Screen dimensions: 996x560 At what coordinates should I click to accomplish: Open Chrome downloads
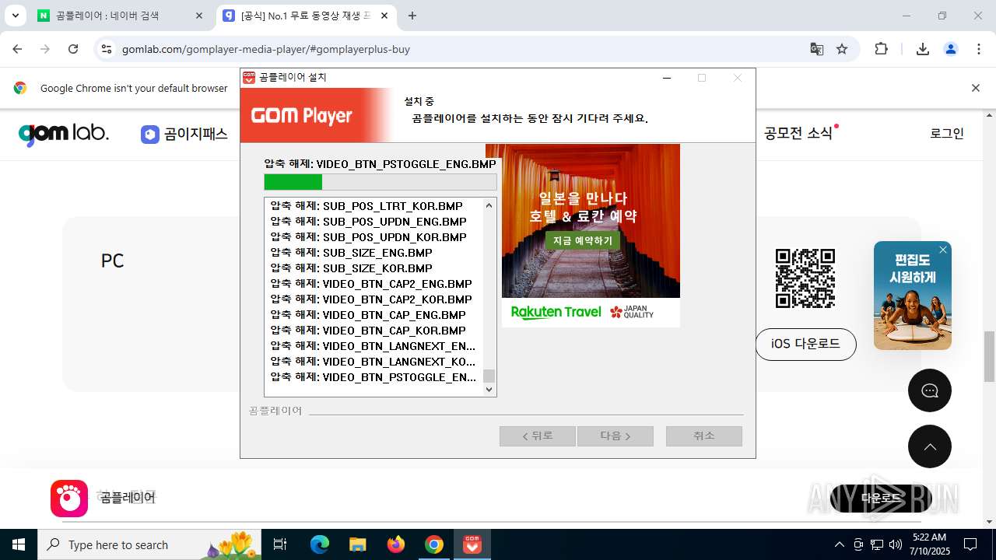click(923, 49)
